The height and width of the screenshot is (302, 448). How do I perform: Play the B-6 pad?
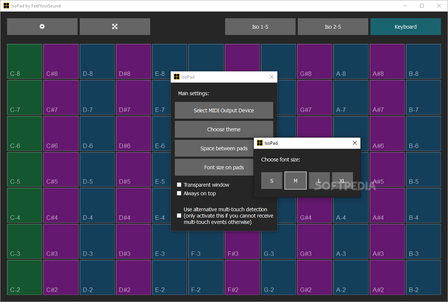click(423, 134)
